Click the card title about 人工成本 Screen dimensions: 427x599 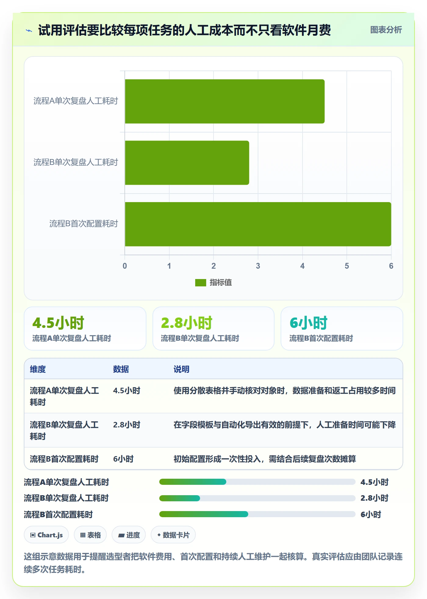(x=185, y=30)
